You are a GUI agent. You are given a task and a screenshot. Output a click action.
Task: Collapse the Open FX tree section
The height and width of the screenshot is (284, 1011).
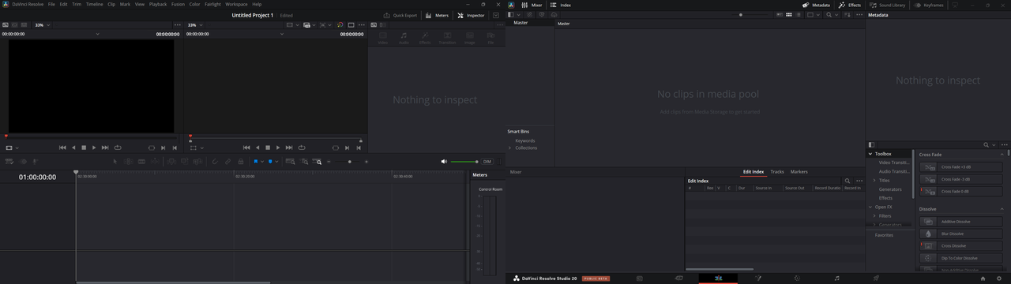(x=870, y=207)
